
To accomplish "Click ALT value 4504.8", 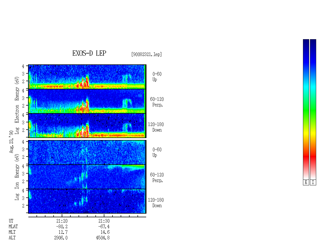I will 103,238.
